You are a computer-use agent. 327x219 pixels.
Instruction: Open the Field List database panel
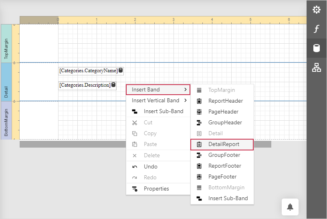[x=317, y=49]
